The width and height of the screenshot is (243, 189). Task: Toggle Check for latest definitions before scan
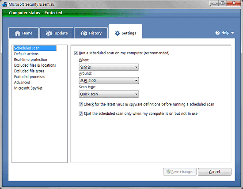click(81, 104)
